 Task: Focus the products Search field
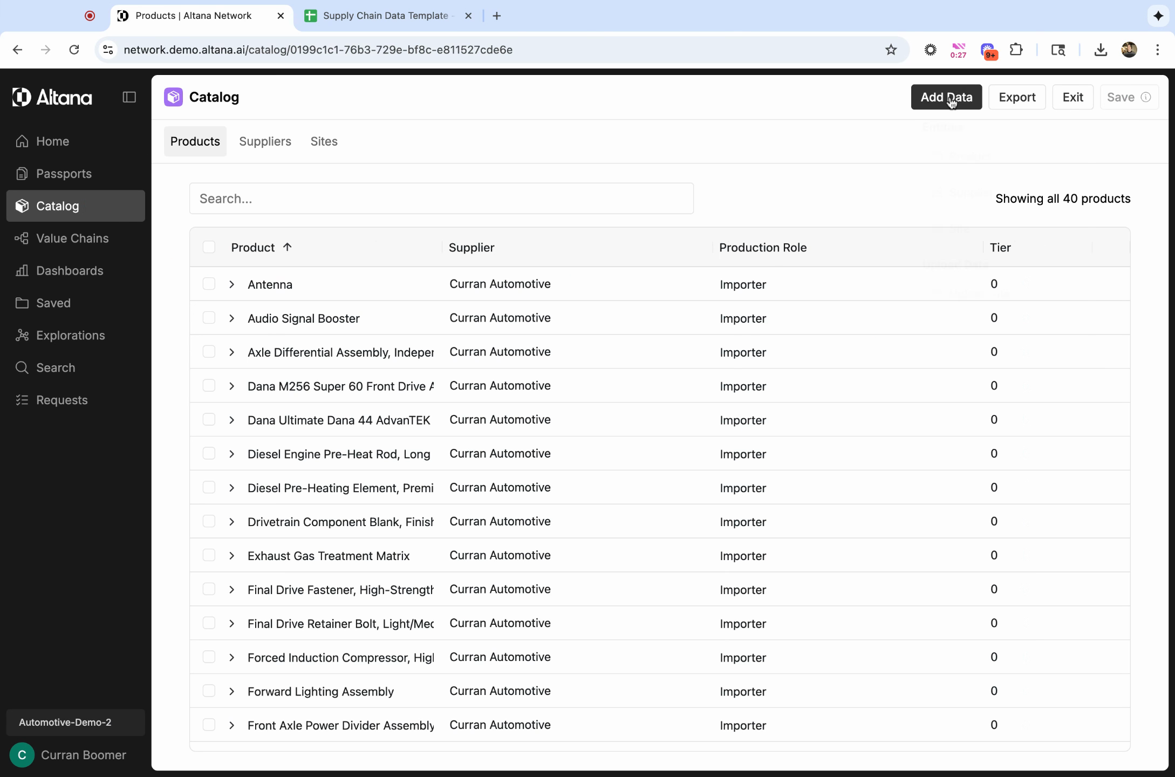[441, 199]
